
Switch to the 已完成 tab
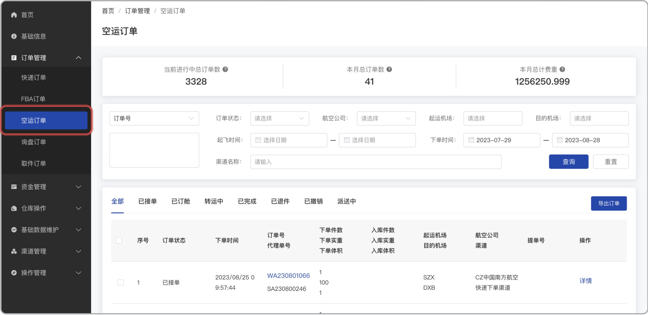click(247, 201)
